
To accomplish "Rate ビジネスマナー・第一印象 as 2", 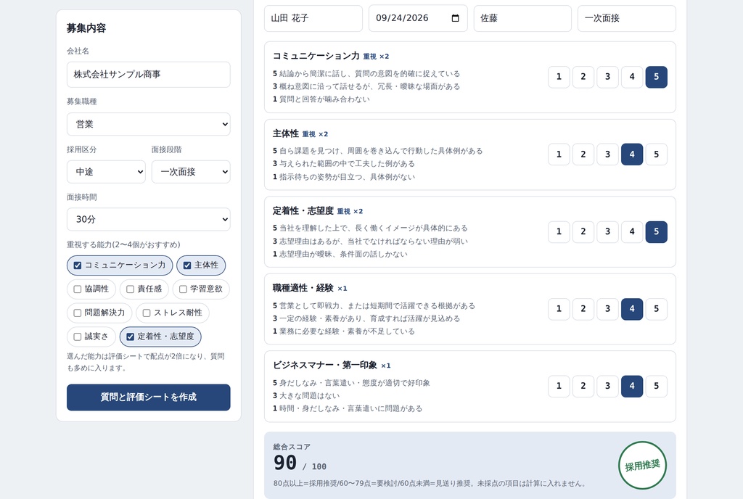I will pos(583,386).
